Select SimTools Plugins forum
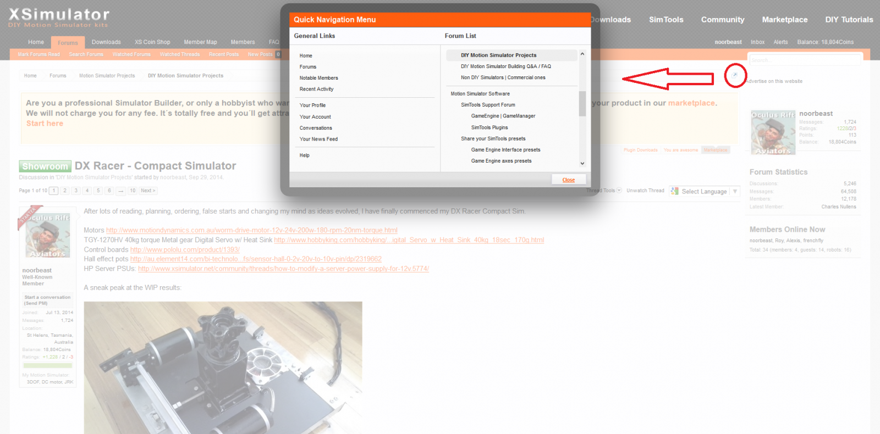Image resolution: width=880 pixels, height=434 pixels. point(490,127)
